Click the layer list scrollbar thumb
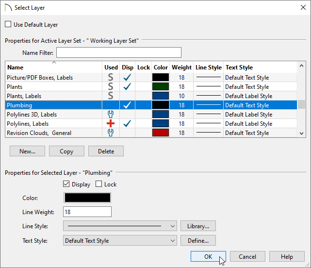Image resolution: width=311 pixels, height=268 pixels. (301, 104)
